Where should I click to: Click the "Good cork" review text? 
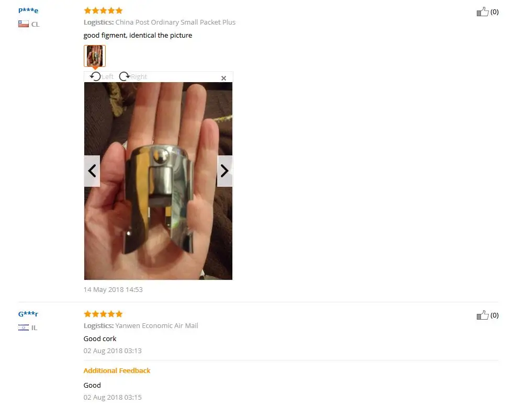point(100,338)
